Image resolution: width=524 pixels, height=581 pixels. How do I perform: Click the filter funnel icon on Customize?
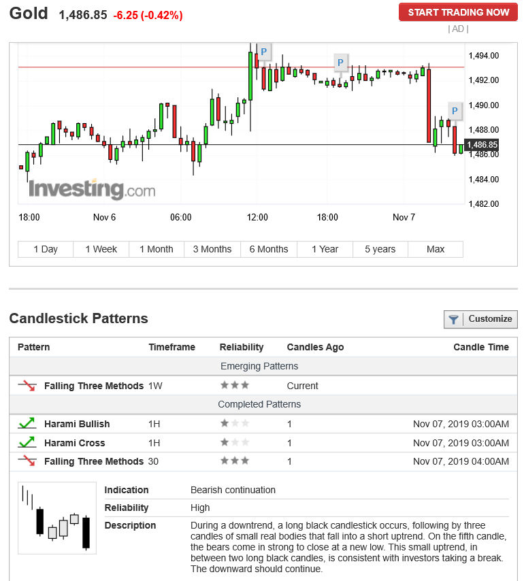click(453, 319)
